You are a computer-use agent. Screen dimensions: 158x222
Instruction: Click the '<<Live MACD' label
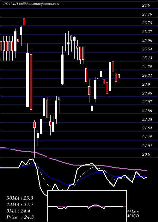pyautogui.click(x=133, y=213)
